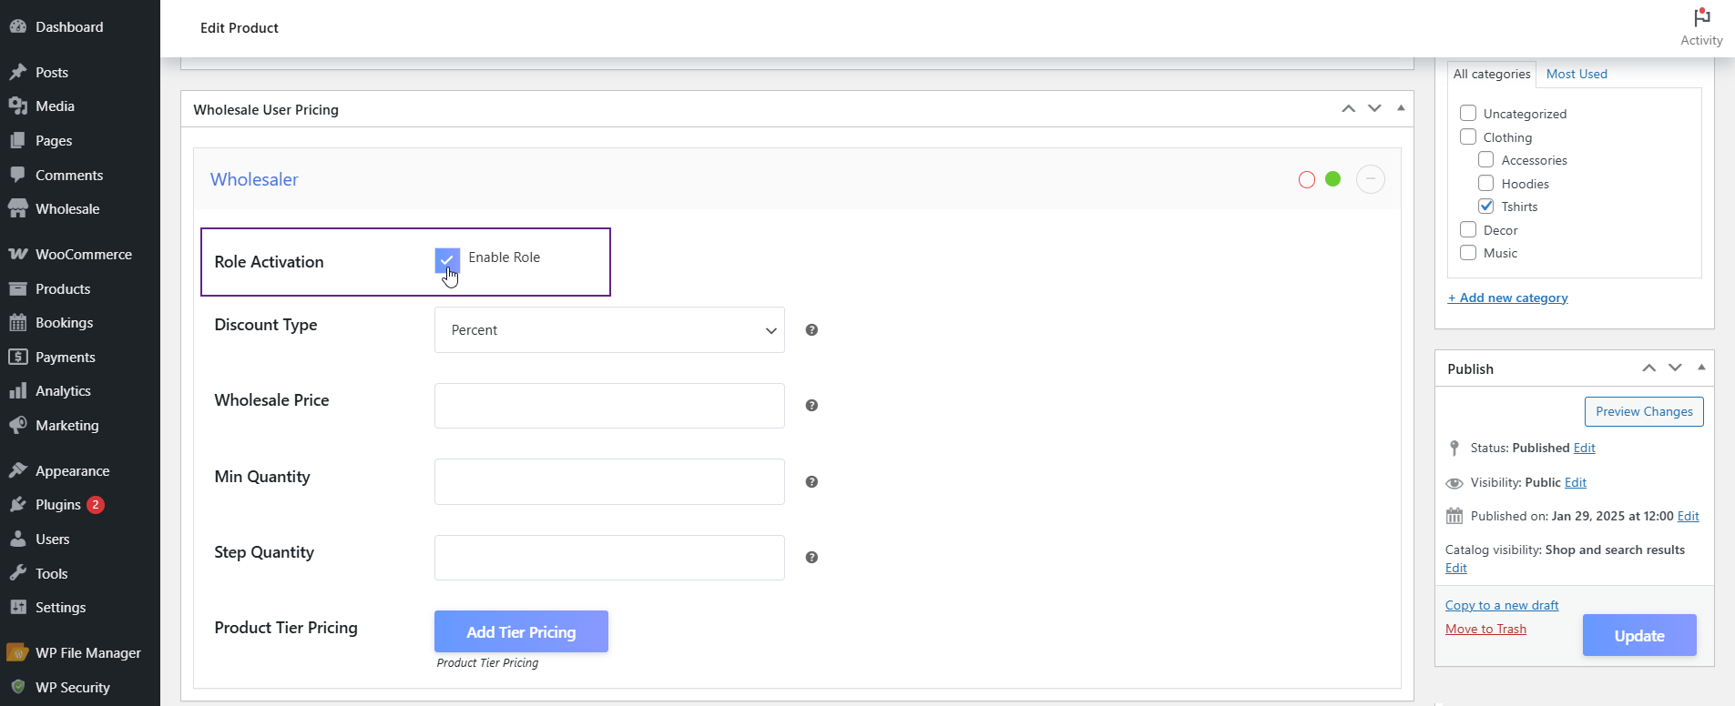Move Wholesale User Pricing panel down

click(x=1374, y=108)
